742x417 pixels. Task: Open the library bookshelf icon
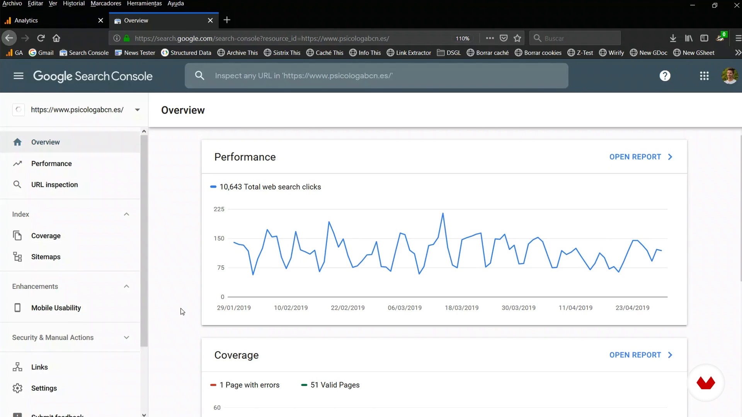click(x=689, y=38)
